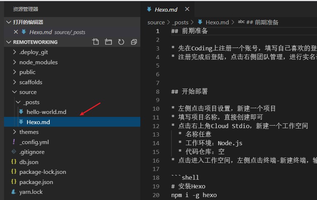Refresh the explorer with the refresh icon

coord(121,42)
